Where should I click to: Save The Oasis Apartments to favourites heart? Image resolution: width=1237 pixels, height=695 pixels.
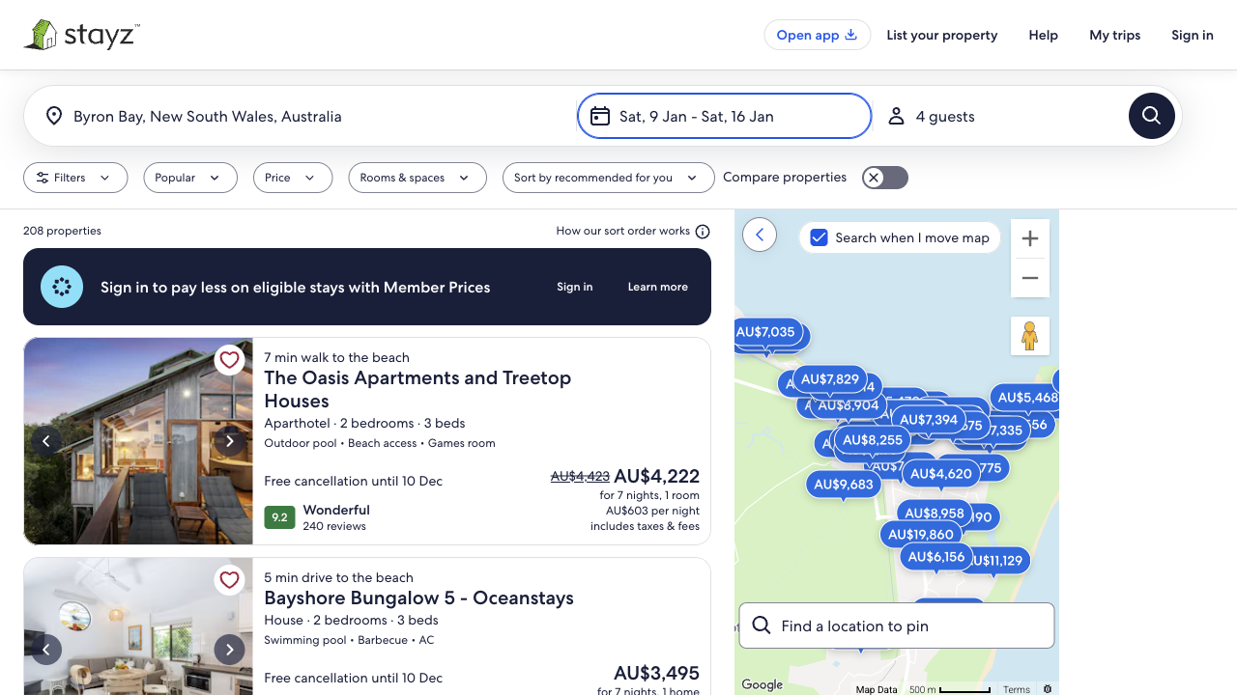229,360
